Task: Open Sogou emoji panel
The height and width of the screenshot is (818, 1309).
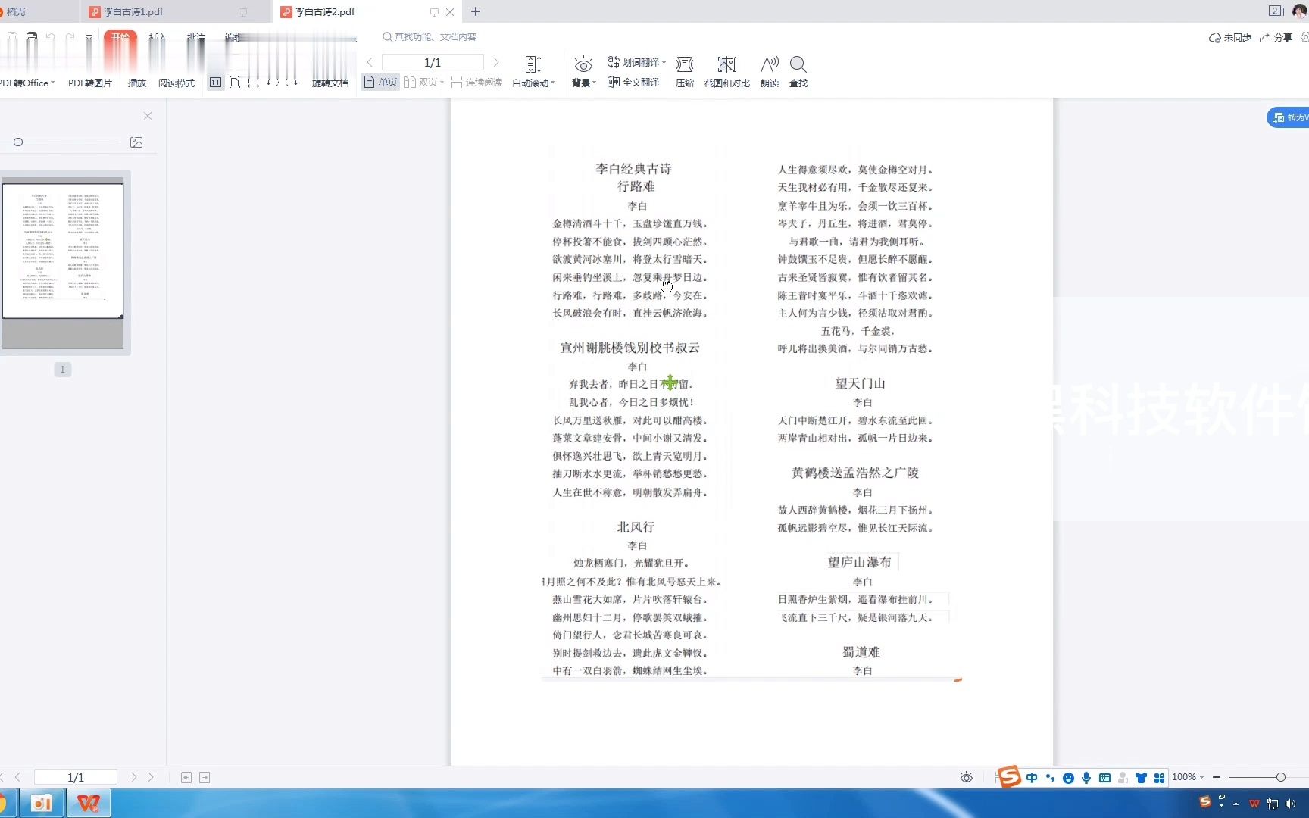Action: pos(1068,778)
